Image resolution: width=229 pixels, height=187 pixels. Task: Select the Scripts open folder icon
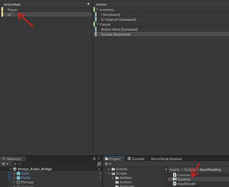pos(113,174)
